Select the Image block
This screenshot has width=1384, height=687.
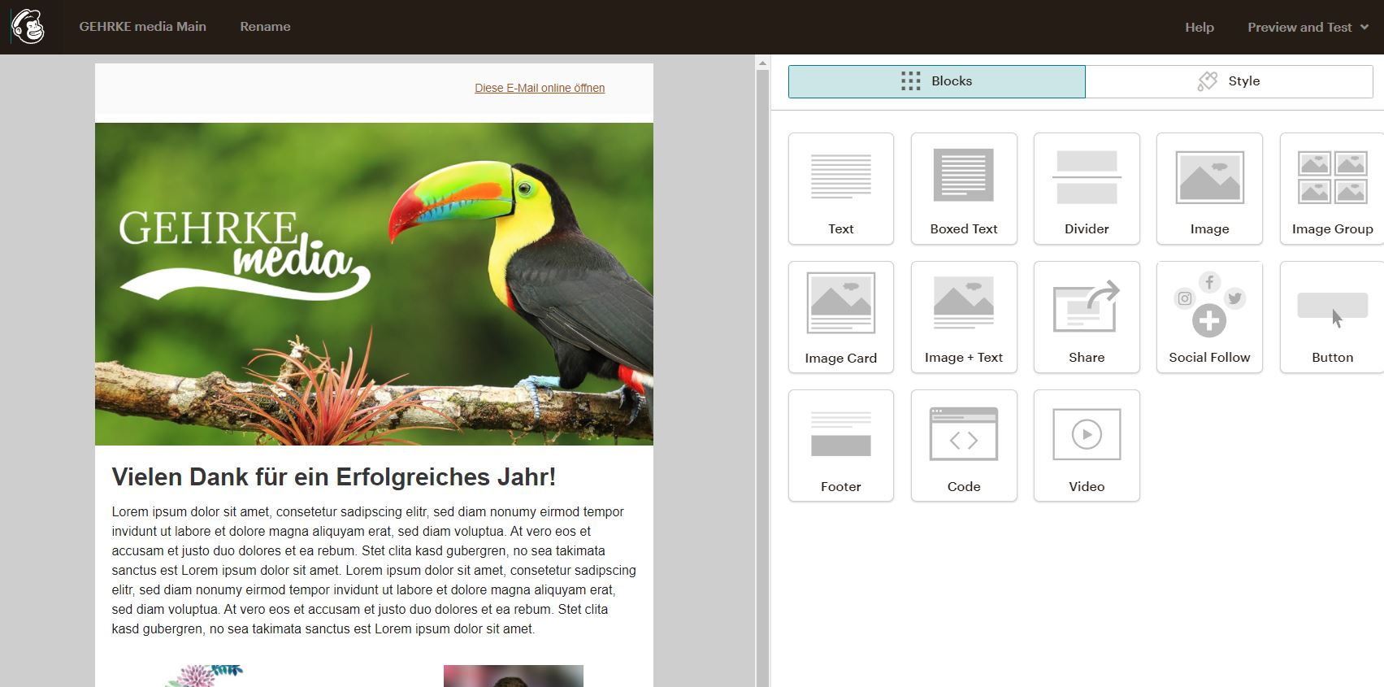(1209, 189)
